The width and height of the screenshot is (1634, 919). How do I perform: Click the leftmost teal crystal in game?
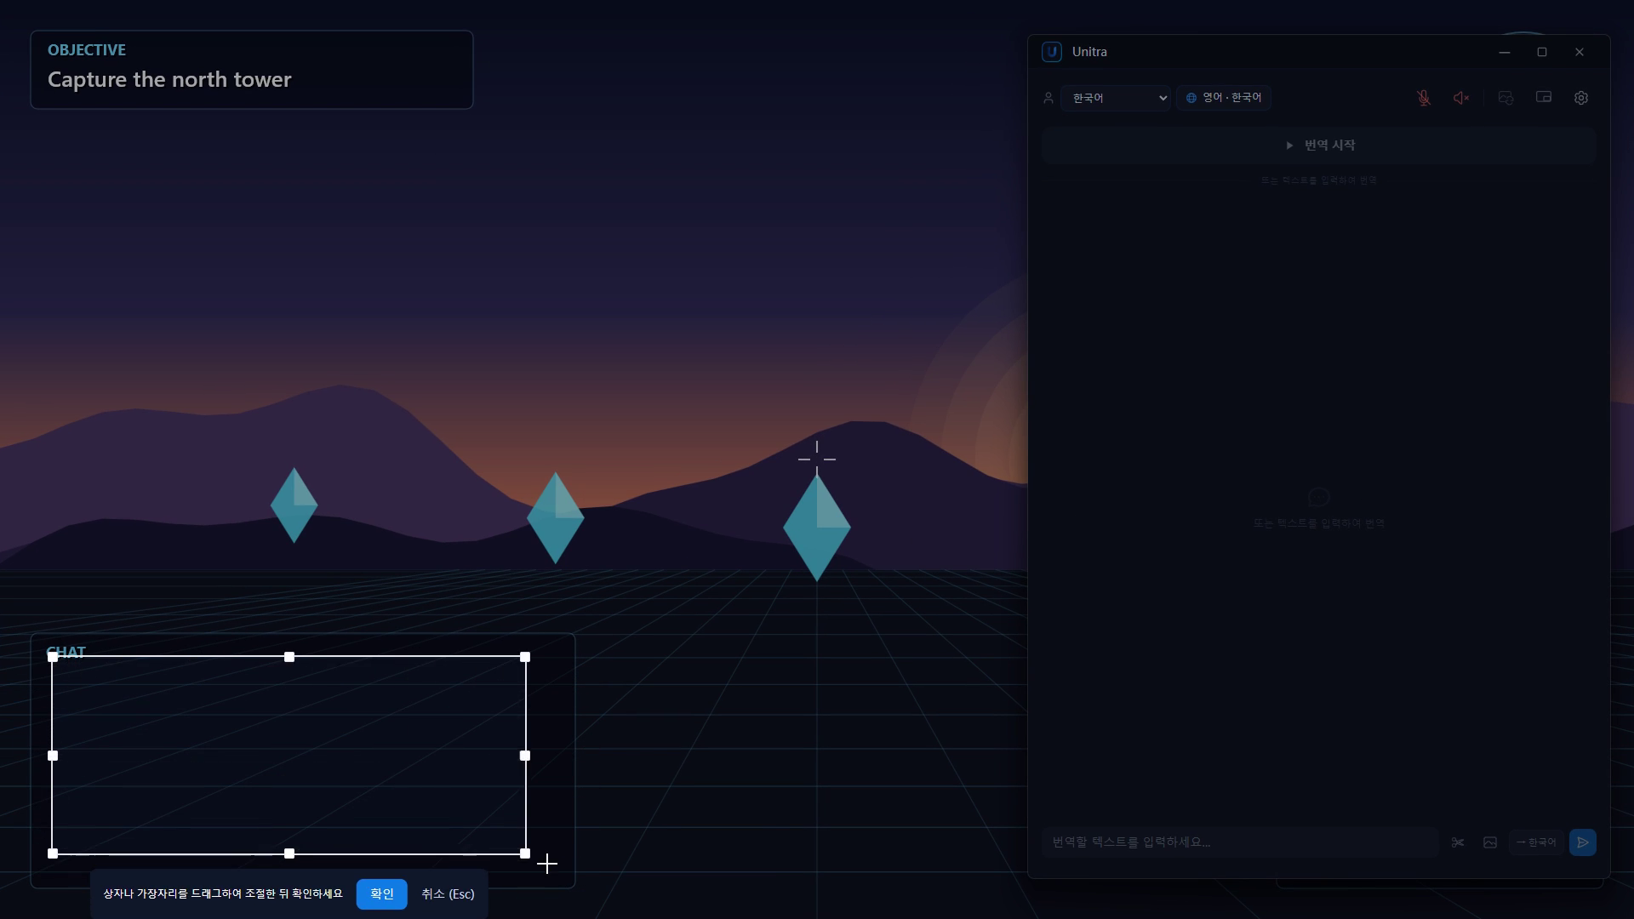pyautogui.click(x=294, y=505)
